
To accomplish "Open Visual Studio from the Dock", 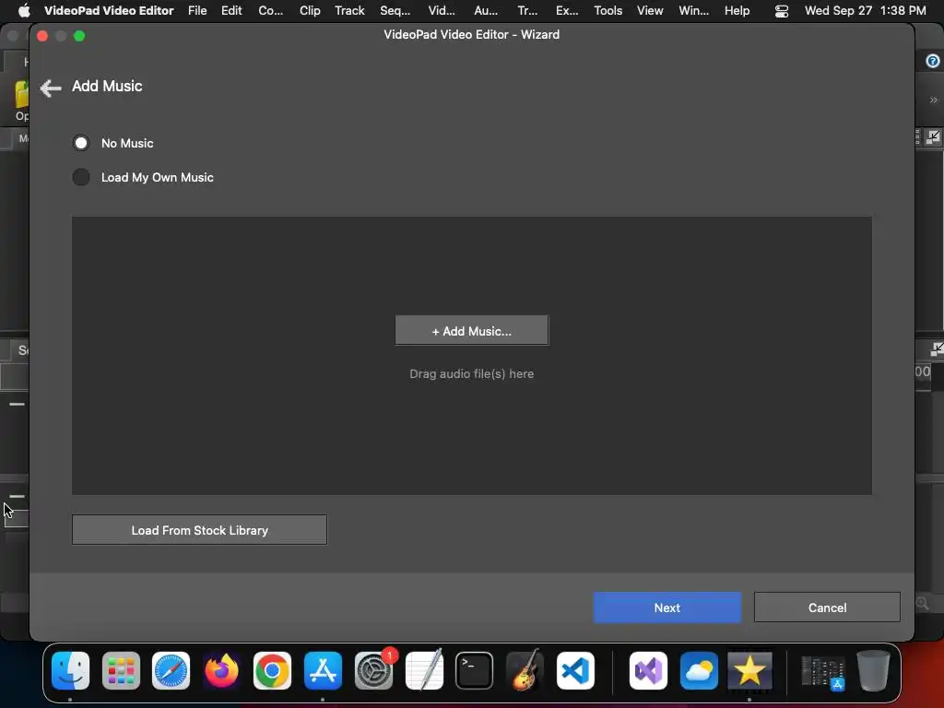I will 648,670.
